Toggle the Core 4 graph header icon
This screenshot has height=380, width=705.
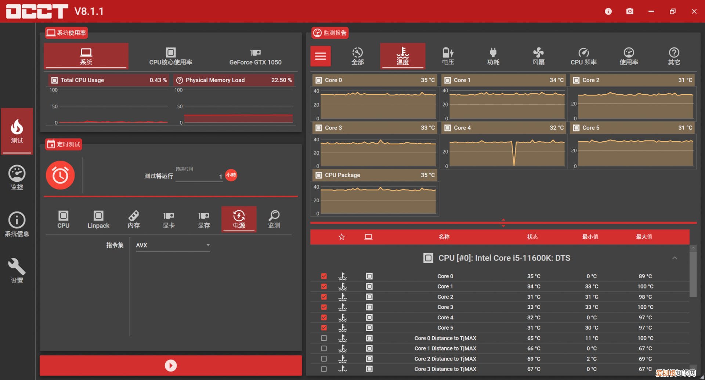tap(448, 128)
